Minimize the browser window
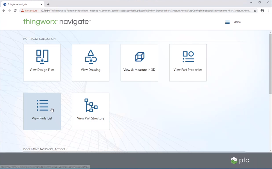The height and width of the screenshot is (169, 272). tap(251, 2)
